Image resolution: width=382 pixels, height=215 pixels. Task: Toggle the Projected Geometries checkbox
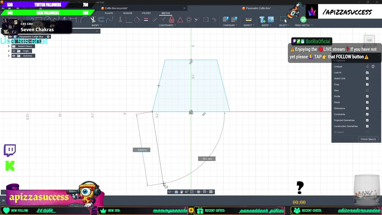point(367,120)
